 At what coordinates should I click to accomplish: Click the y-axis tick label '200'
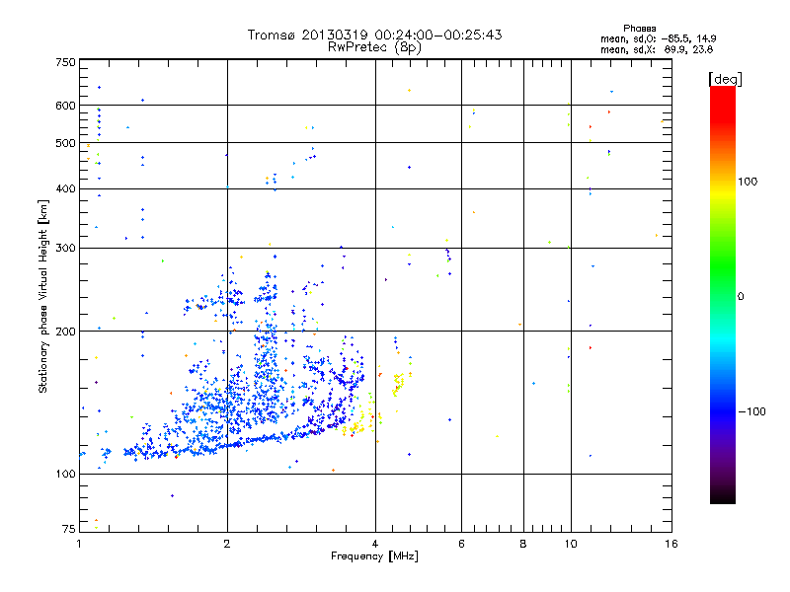click(66, 332)
